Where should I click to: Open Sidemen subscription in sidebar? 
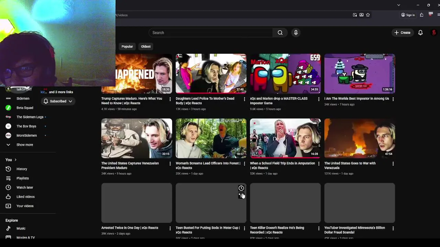(x=23, y=98)
